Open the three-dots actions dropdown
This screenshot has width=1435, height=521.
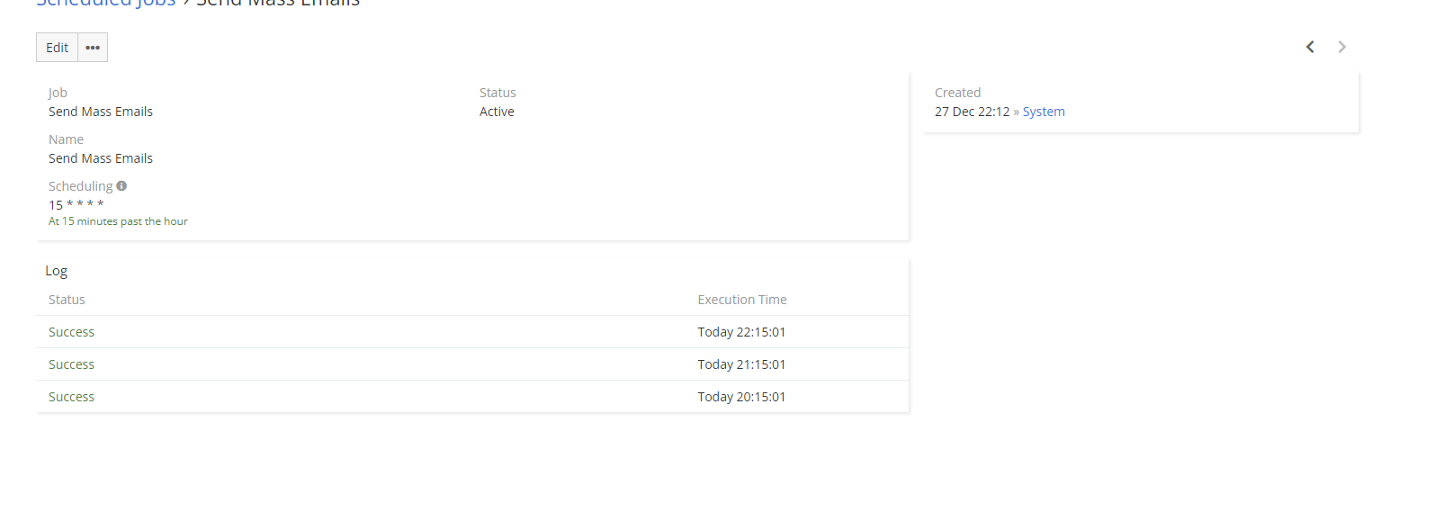pyautogui.click(x=93, y=48)
